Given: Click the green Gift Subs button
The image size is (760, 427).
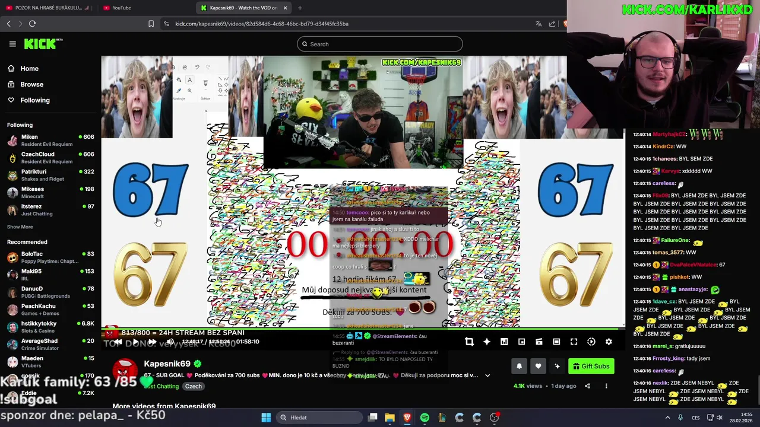Looking at the screenshot, I should [591, 366].
